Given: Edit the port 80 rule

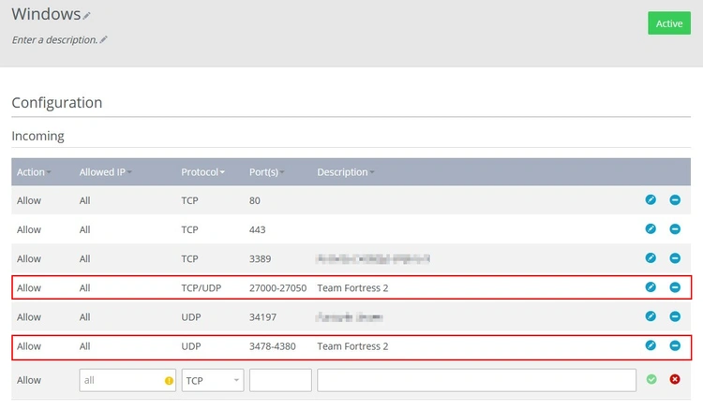Looking at the screenshot, I should pyautogui.click(x=651, y=200).
